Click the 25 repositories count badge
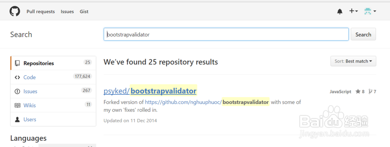Screen dimensions: 390x147 87,62
